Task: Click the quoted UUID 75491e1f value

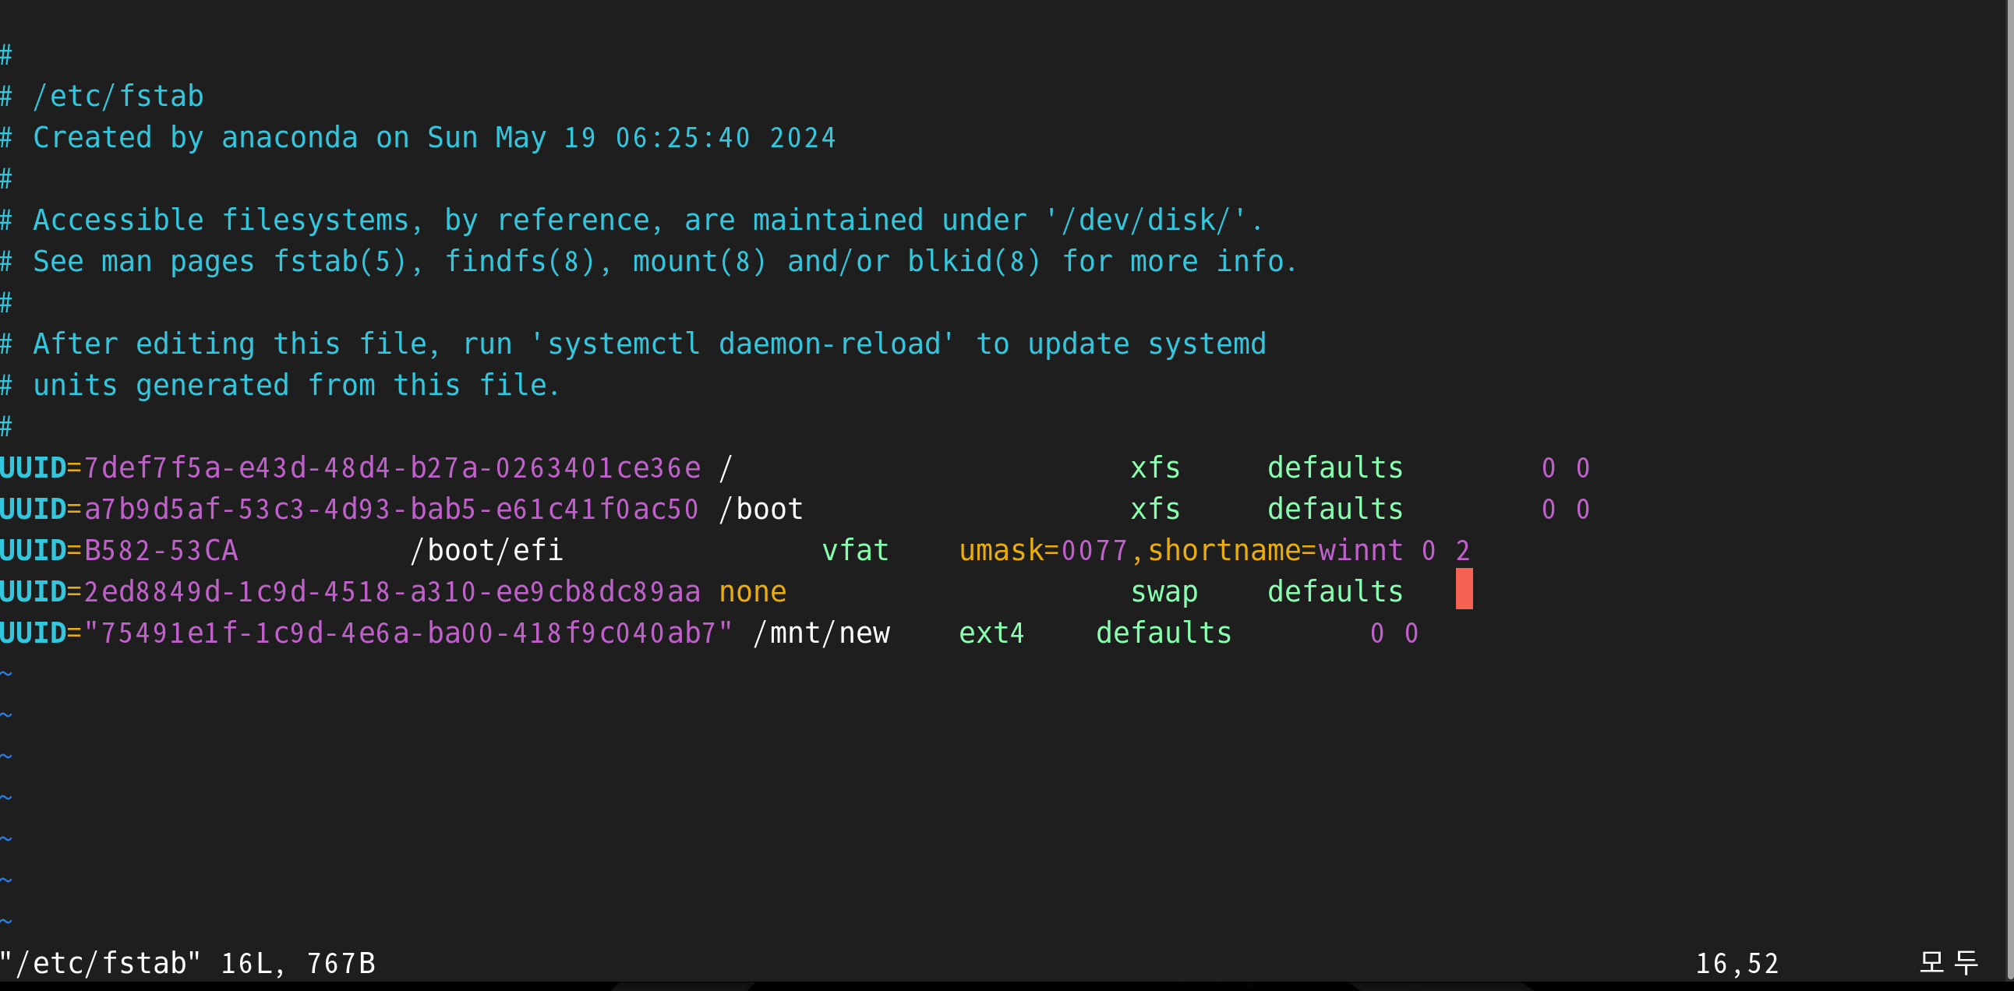Action: pyautogui.click(x=408, y=633)
